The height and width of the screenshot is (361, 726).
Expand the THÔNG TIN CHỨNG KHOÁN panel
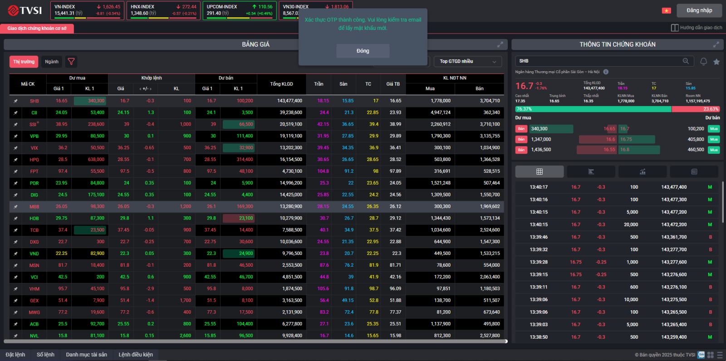tap(716, 44)
